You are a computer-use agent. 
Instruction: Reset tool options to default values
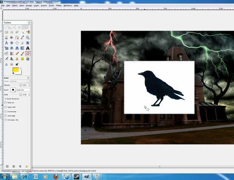point(27,166)
